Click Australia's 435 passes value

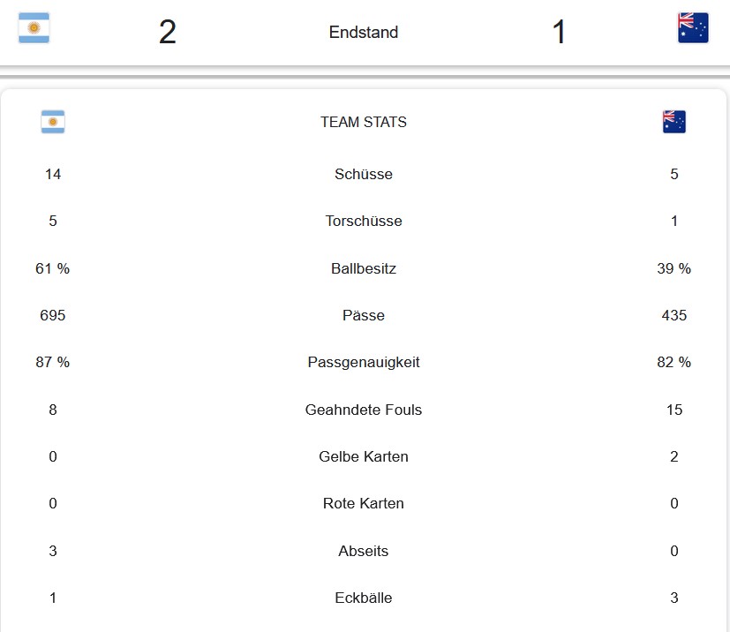coord(674,315)
